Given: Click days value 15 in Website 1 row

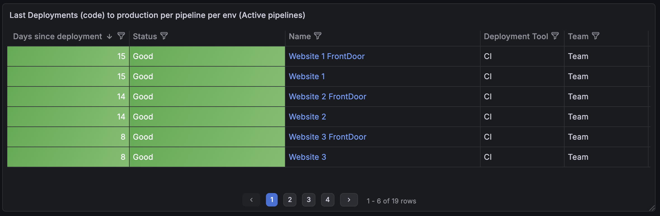Looking at the screenshot, I should (68, 76).
